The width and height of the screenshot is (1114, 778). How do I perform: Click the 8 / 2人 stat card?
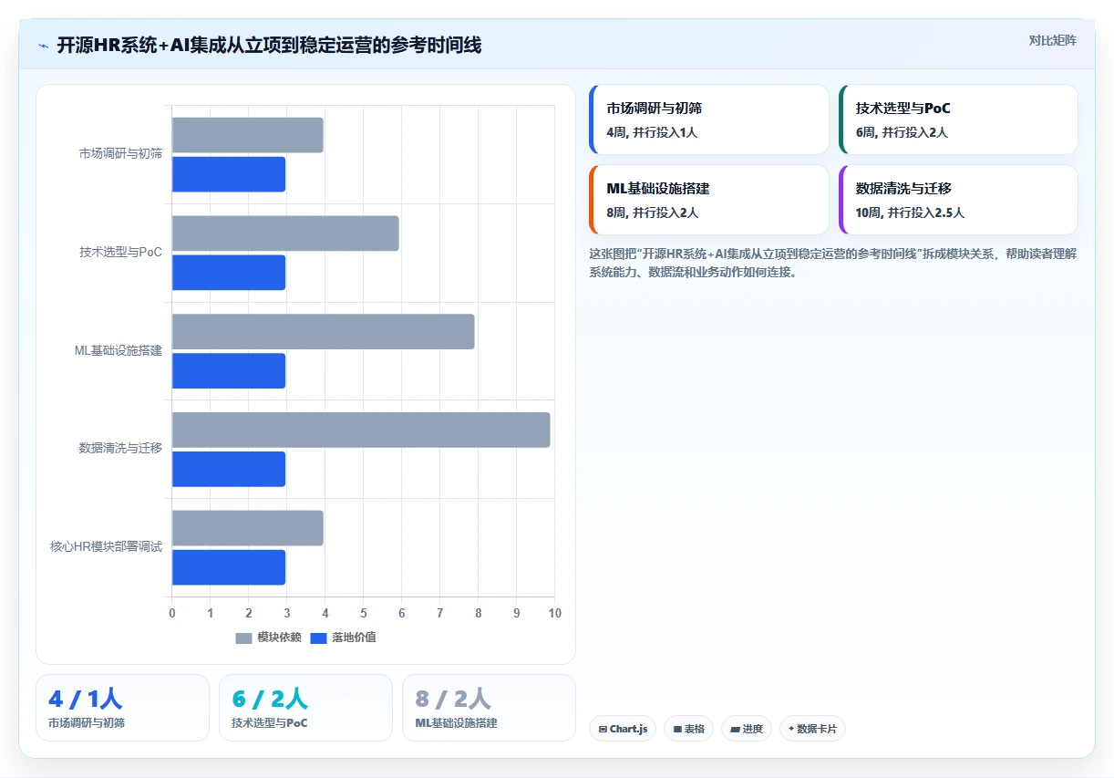489,708
